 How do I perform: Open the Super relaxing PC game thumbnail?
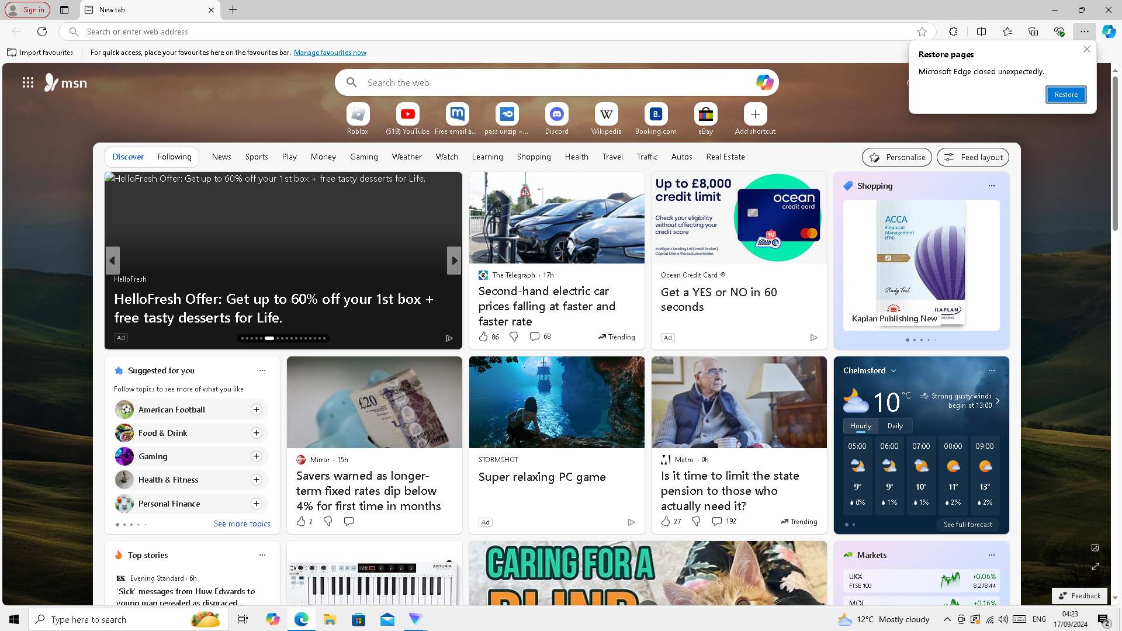[556, 403]
